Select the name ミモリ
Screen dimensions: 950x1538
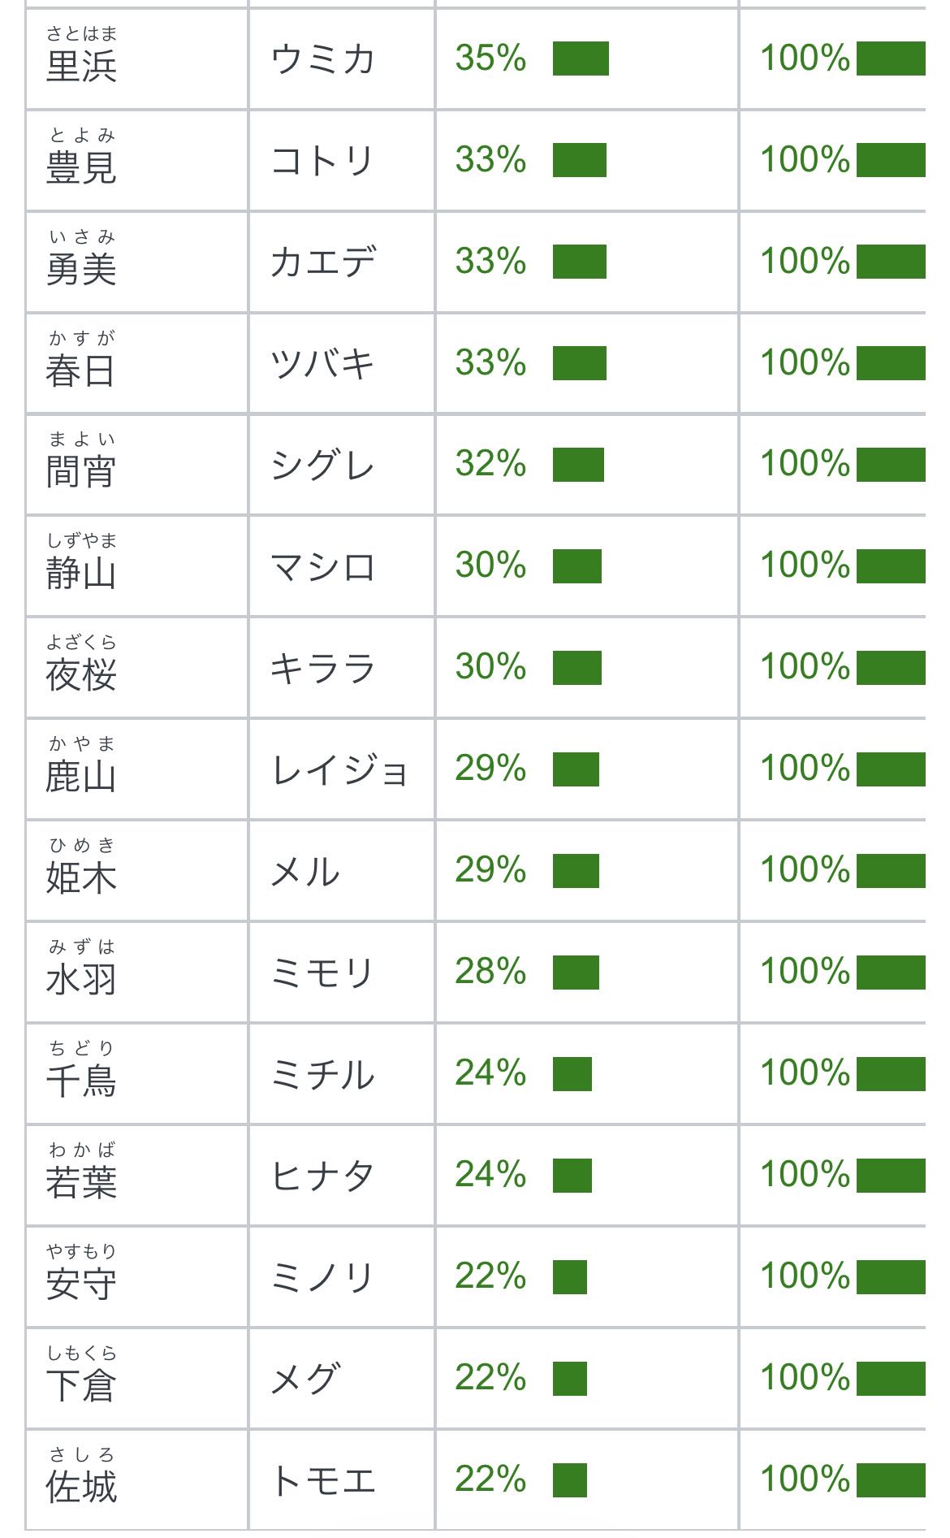[322, 973]
